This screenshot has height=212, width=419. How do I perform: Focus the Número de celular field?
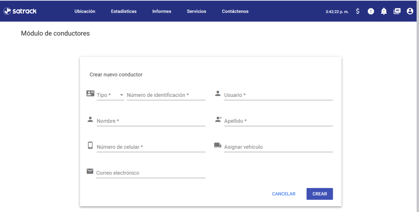[x=151, y=147]
